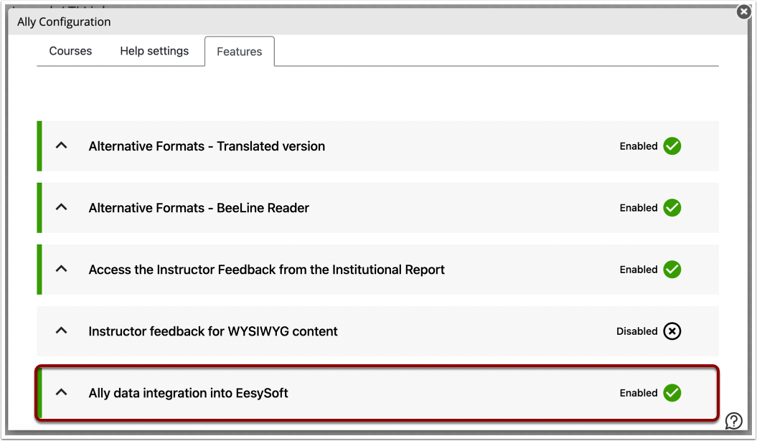This screenshot has height=441, width=757.
Task: Click the Enabled checkmark beside BeeLine Reader
Action: (x=672, y=208)
